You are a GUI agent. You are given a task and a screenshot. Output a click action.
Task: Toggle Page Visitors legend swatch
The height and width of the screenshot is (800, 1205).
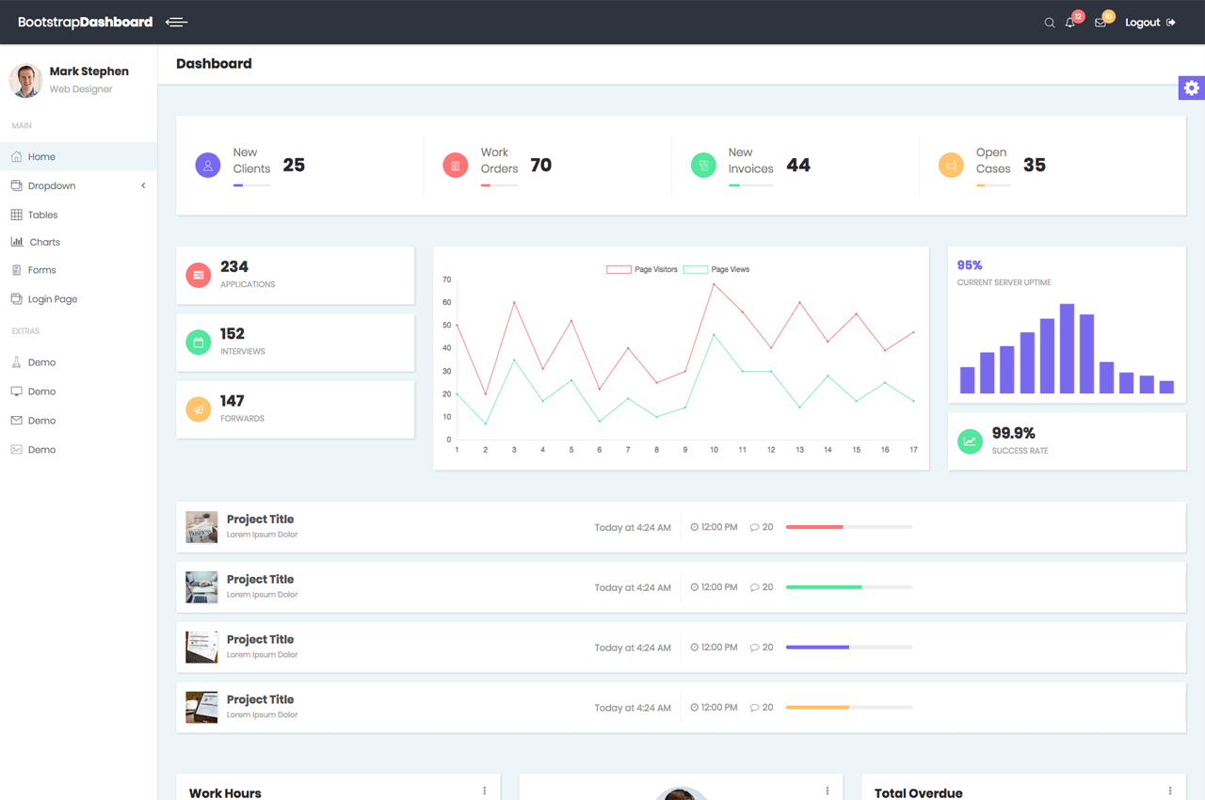pos(619,269)
